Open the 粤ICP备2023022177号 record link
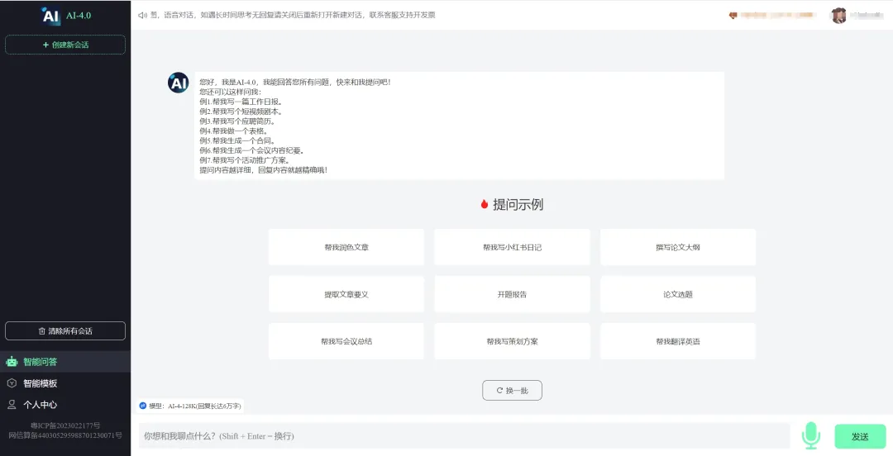 [65, 425]
